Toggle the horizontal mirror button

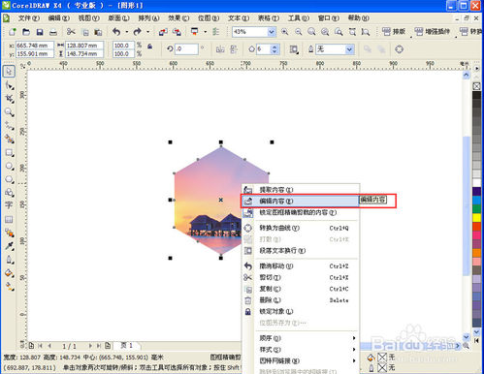[x=220, y=49]
